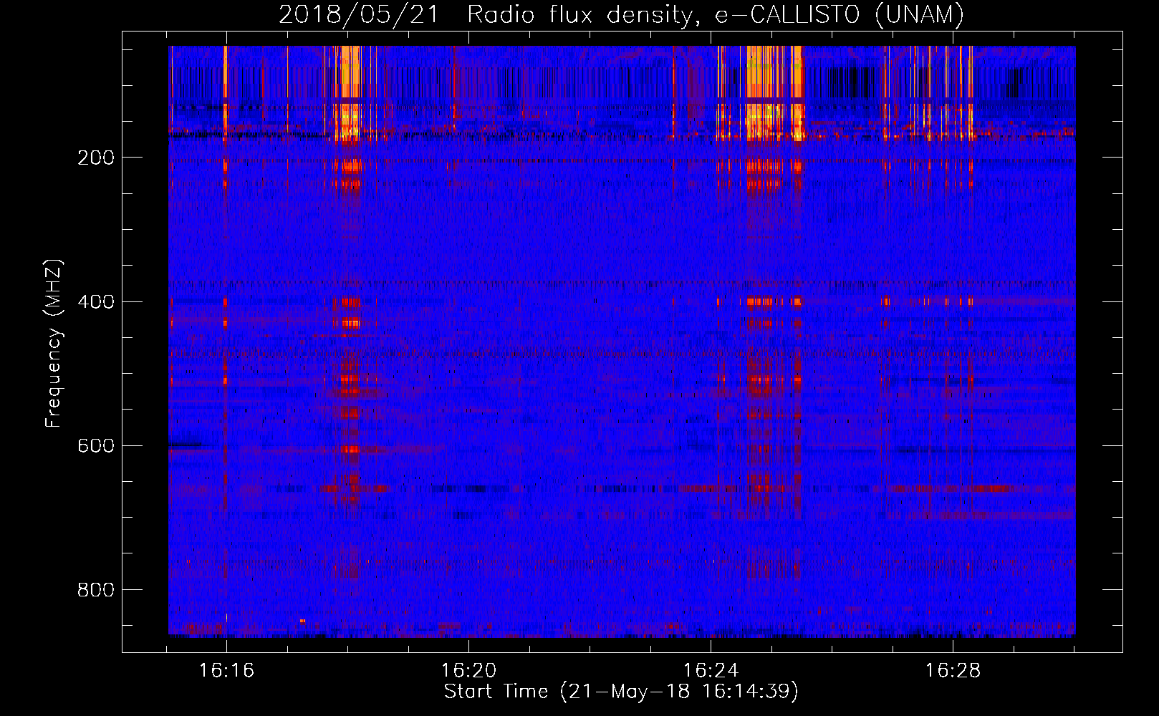This screenshot has height=716, width=1159.
Task: Click the Start Time axis label
Action: [621, 692]
